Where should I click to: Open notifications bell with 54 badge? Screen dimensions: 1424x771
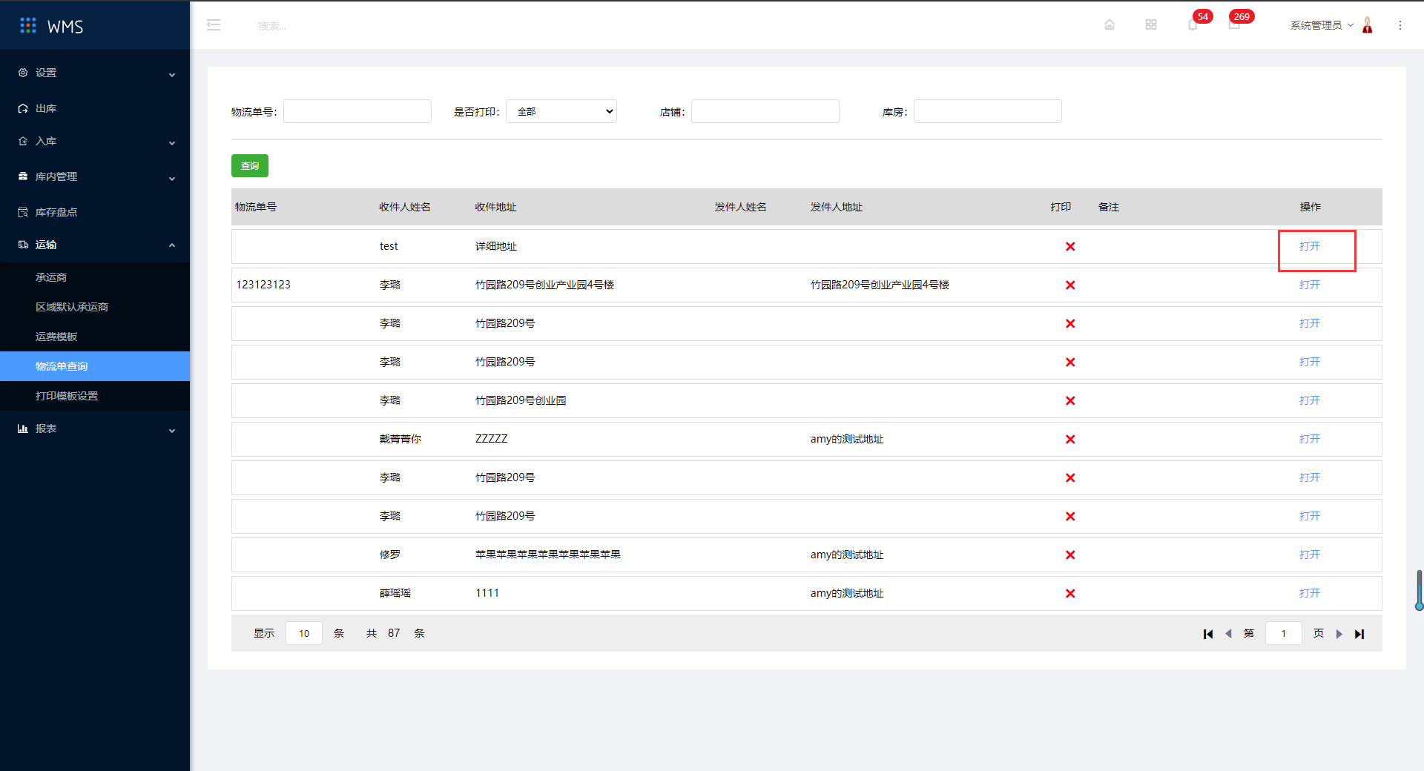[x=1193, y=24]
